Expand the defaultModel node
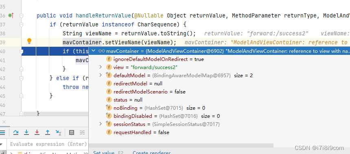This screenshot has width=350, height=154. 101,75
